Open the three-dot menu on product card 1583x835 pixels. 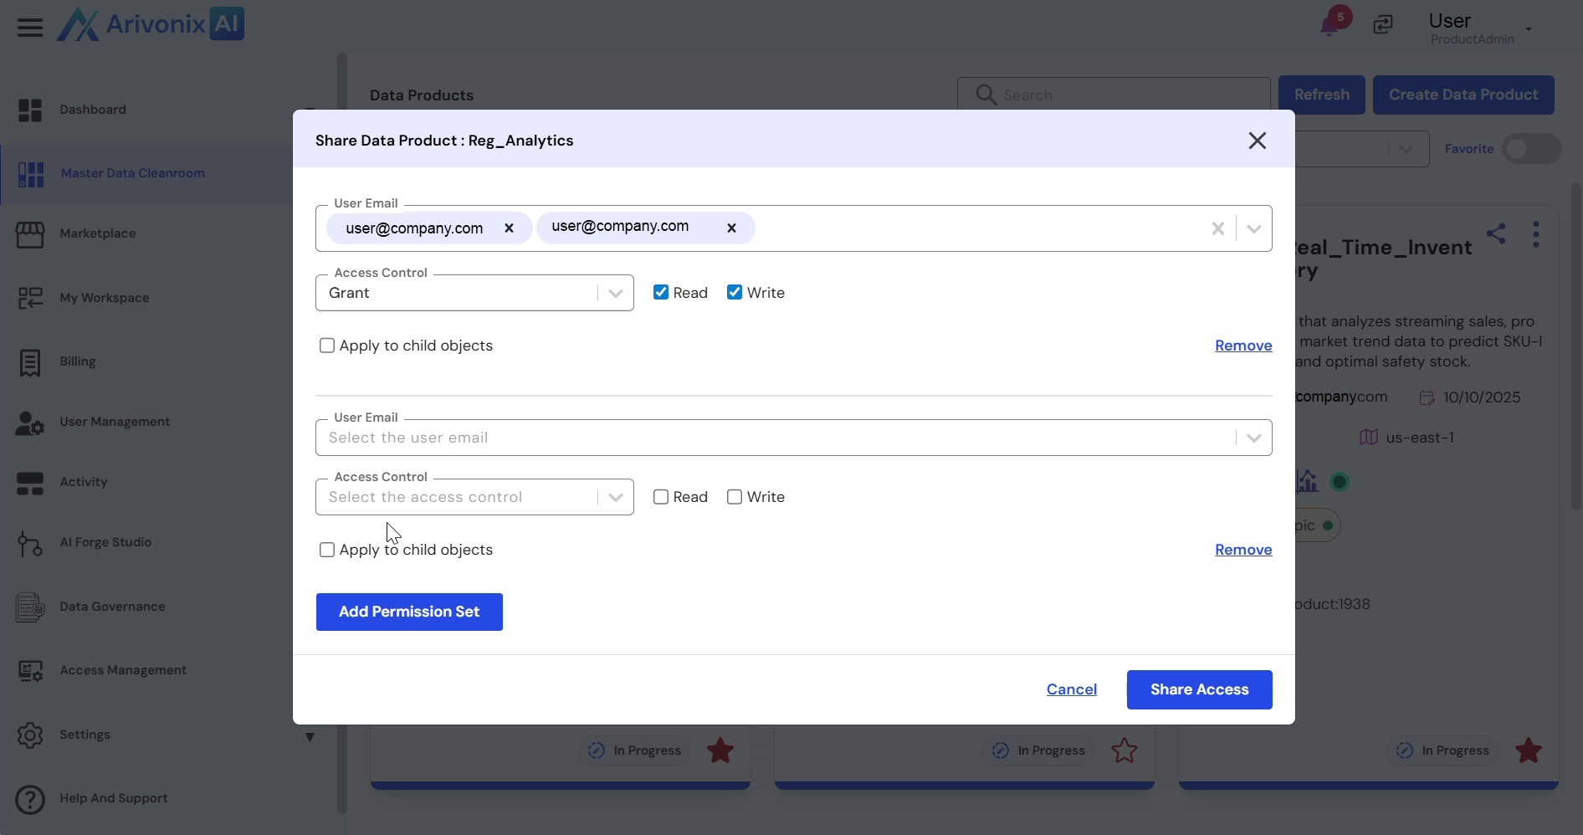(1535, 234)
